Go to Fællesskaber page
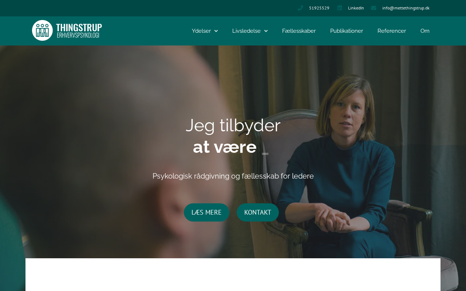The width and height of the screenshot is (466, 291). [x=299, y=31]
